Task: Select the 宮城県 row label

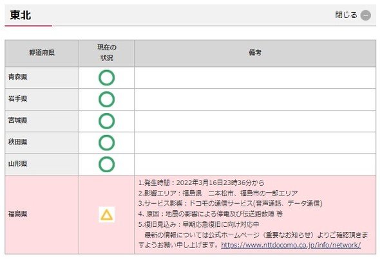Action: 17,120
